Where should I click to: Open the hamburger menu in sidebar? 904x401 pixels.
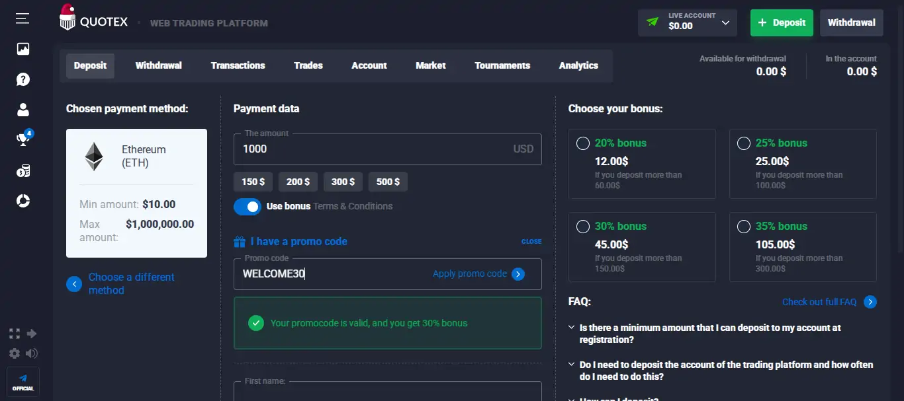pos(22,18)
